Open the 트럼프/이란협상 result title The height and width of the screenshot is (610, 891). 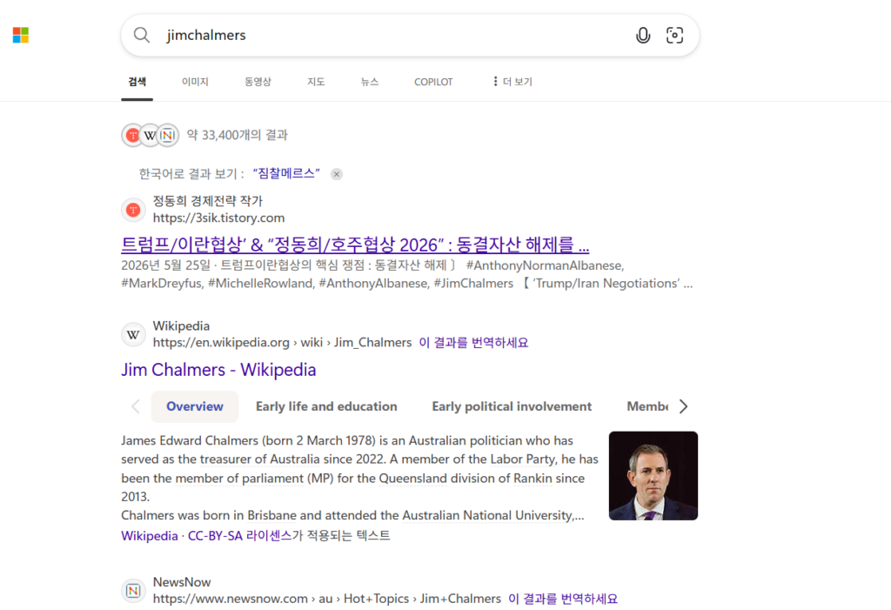pyautogui.click(x=355, y=245)
